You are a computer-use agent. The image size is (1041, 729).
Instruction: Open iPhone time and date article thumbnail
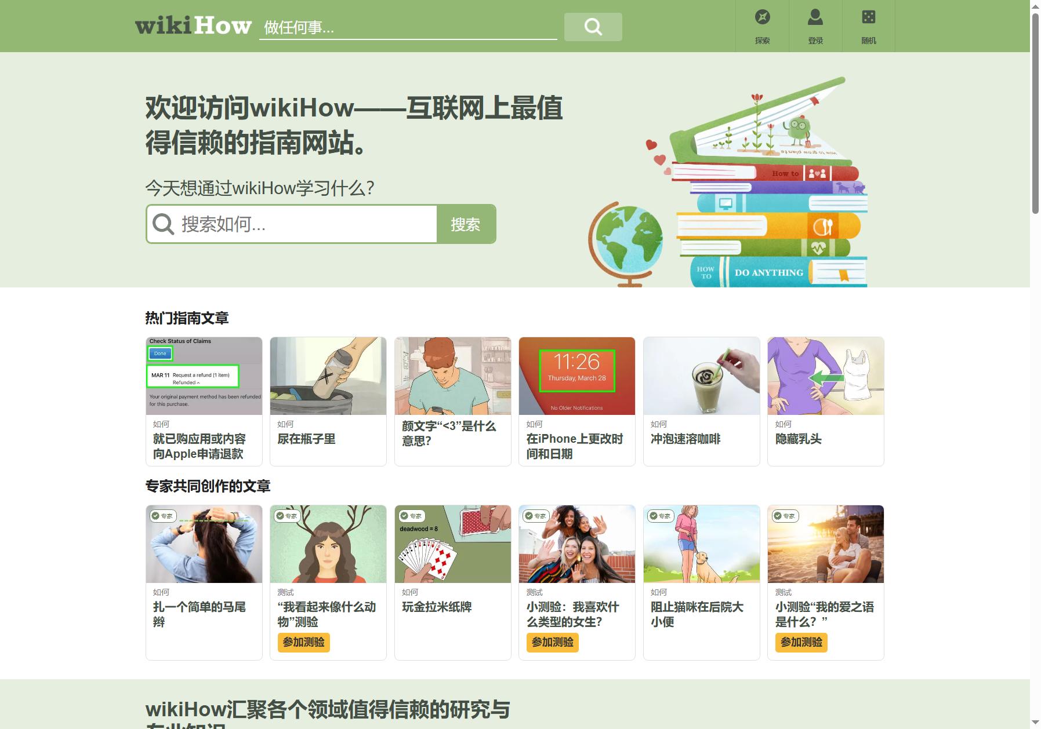click(577, 376)
